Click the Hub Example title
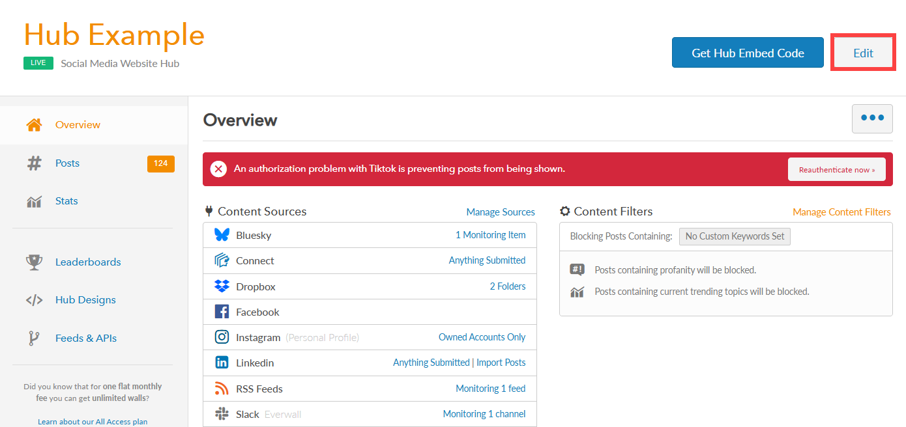This screenshot has width=906, height=427. coord(114,34)
